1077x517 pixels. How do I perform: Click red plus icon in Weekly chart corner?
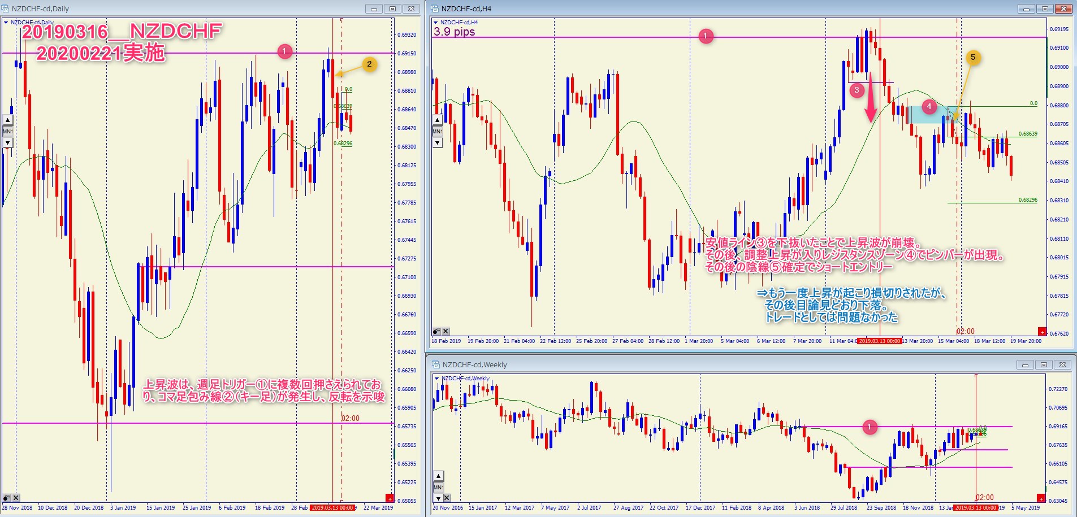(1041, 498)
